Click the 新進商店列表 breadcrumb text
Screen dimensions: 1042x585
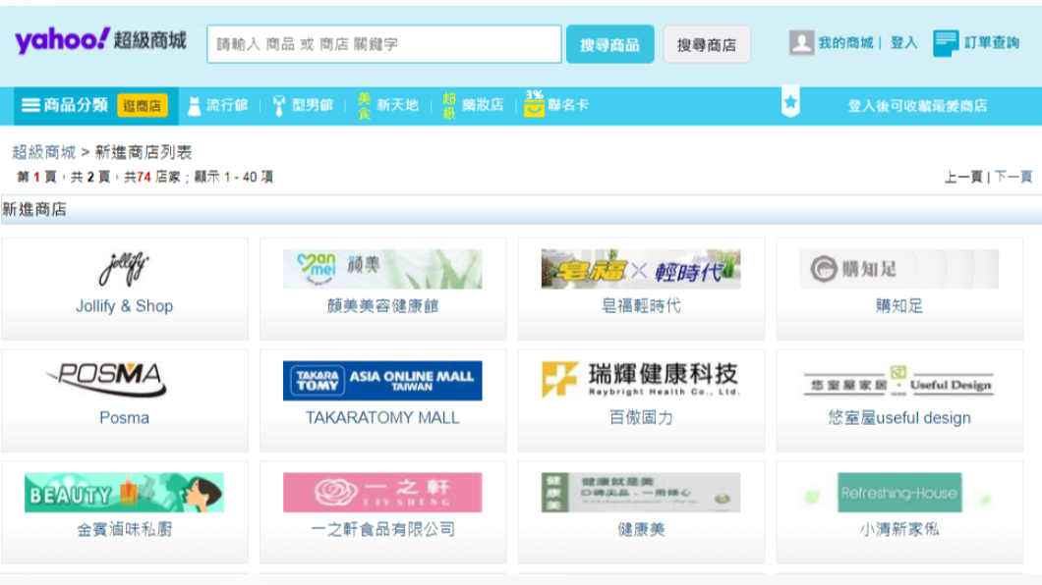144,152
